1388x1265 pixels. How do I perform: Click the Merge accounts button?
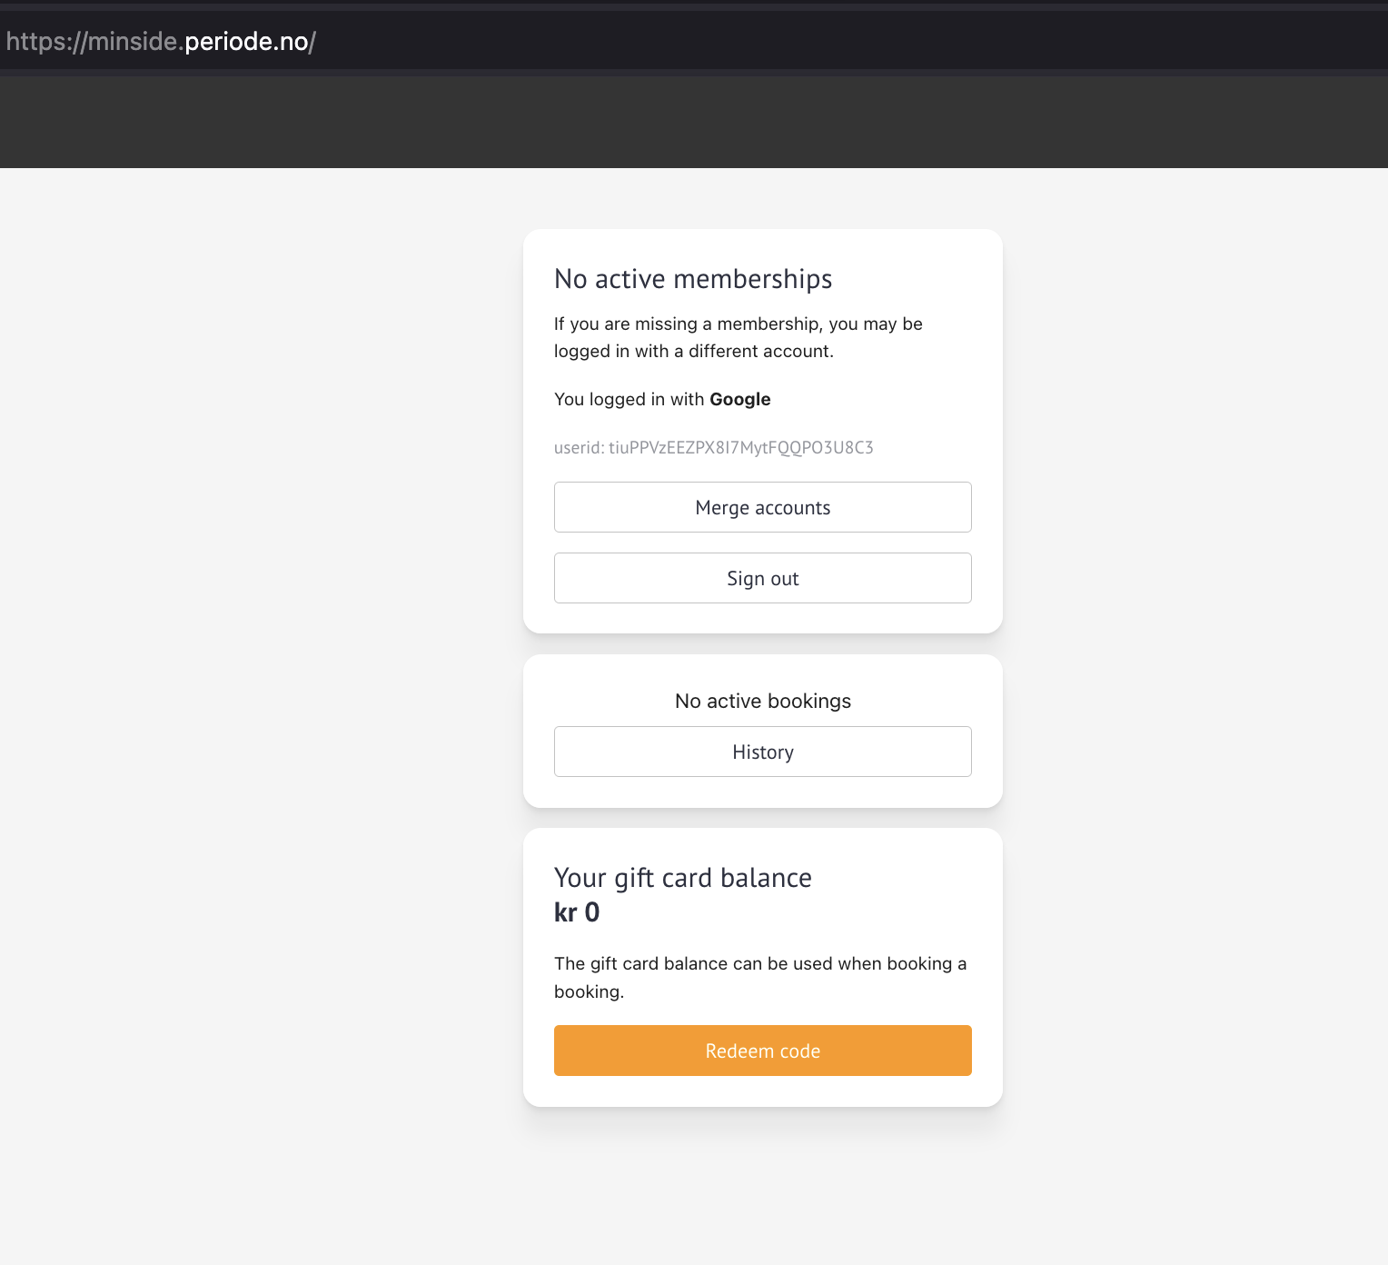[763, 507]
